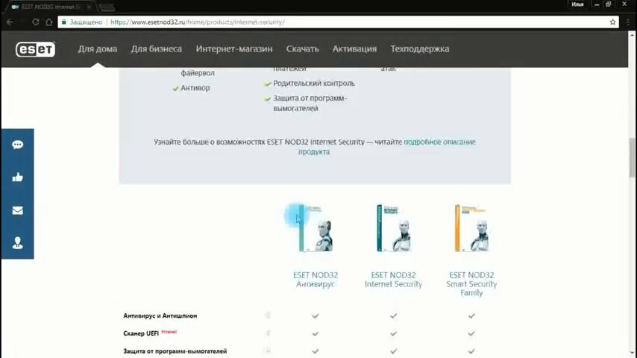Click the envelope mail sidebar icon

pyautogui.click(x=17, y=210)
